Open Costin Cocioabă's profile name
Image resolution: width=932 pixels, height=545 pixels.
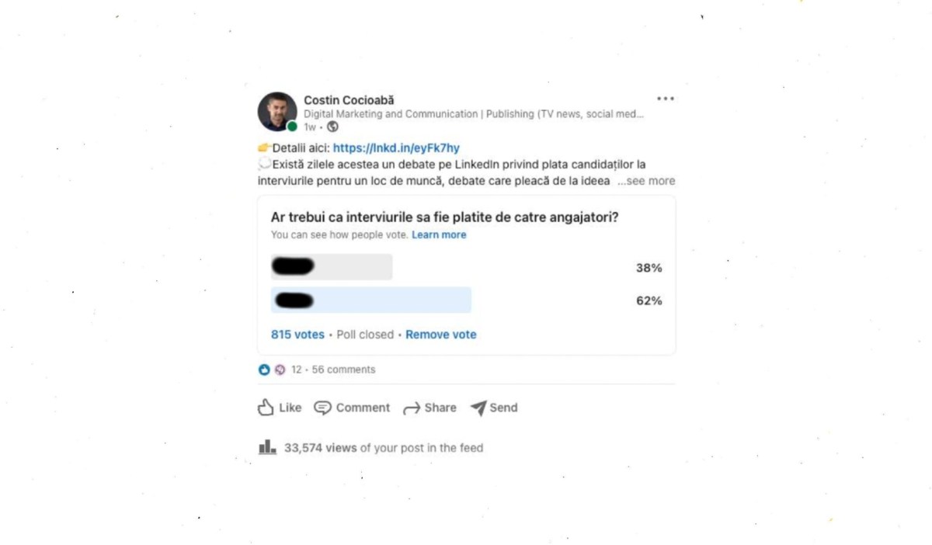click(x=349, y=100)
